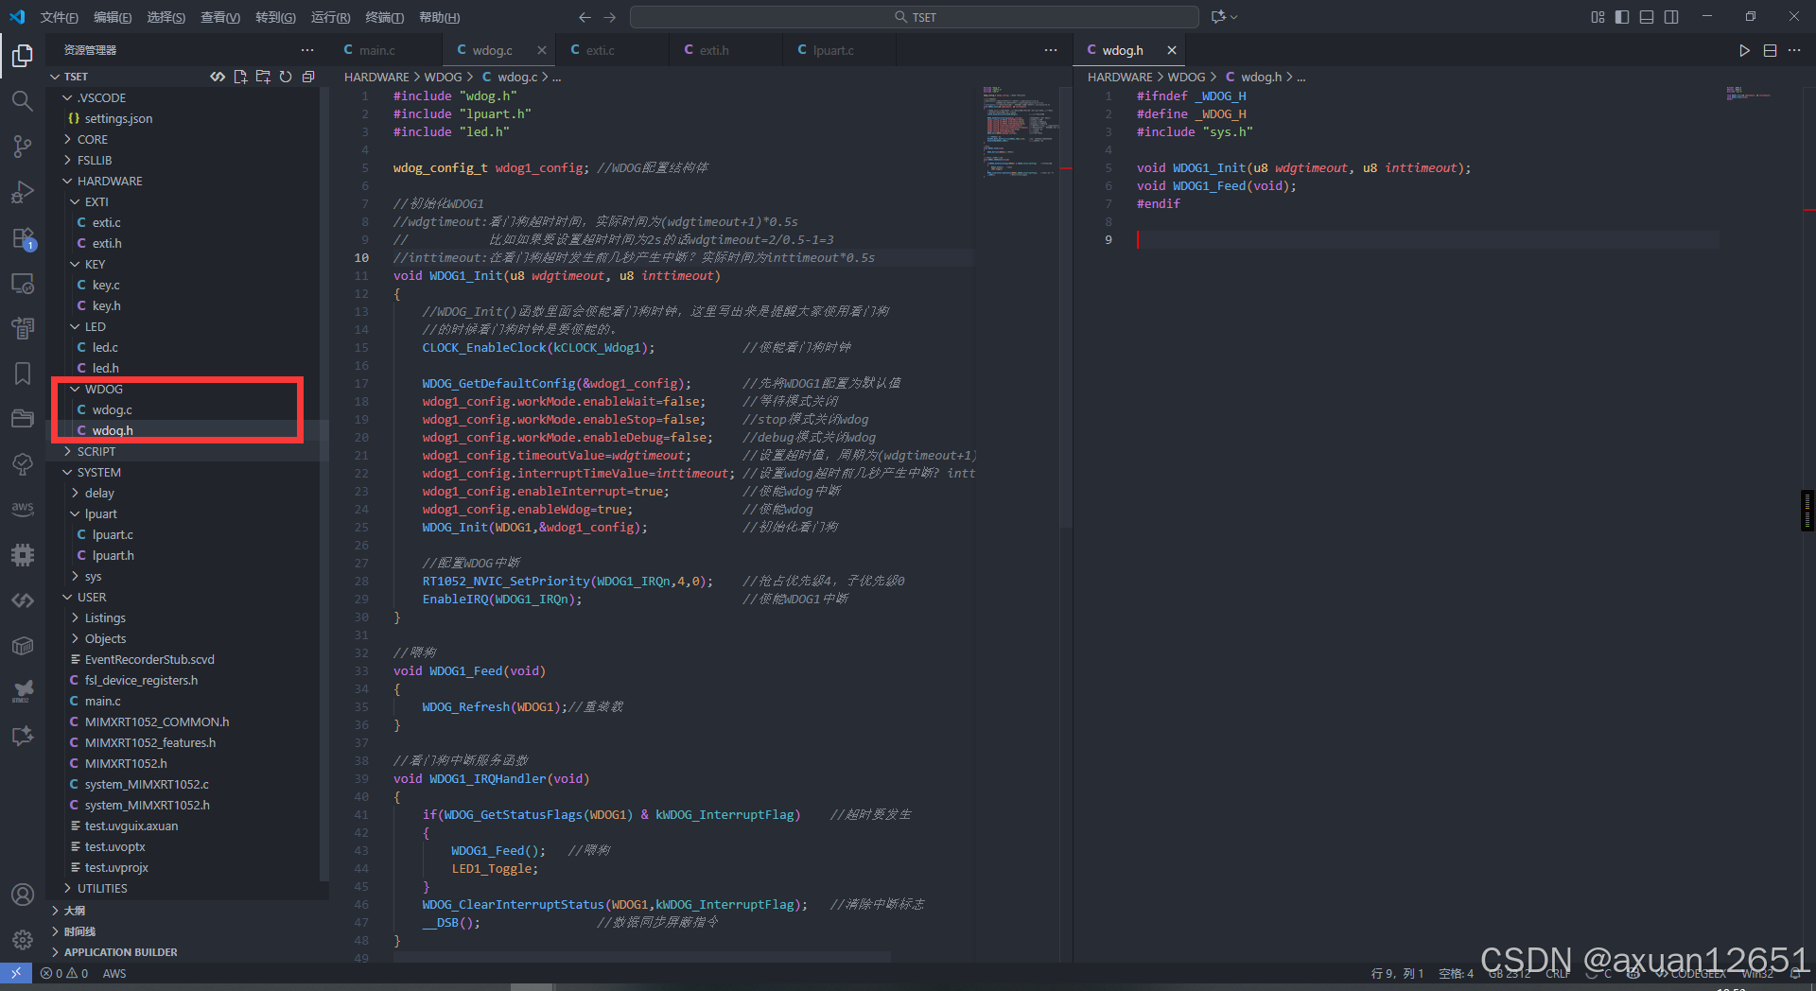This screenshot has height=991, width=1816.
Task: Run the wdog.h file with play icon
Action: [1744, 50]
